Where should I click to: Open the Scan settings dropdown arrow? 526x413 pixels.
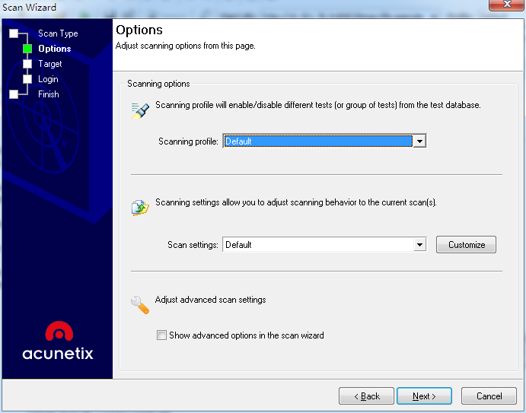point(419,245)
